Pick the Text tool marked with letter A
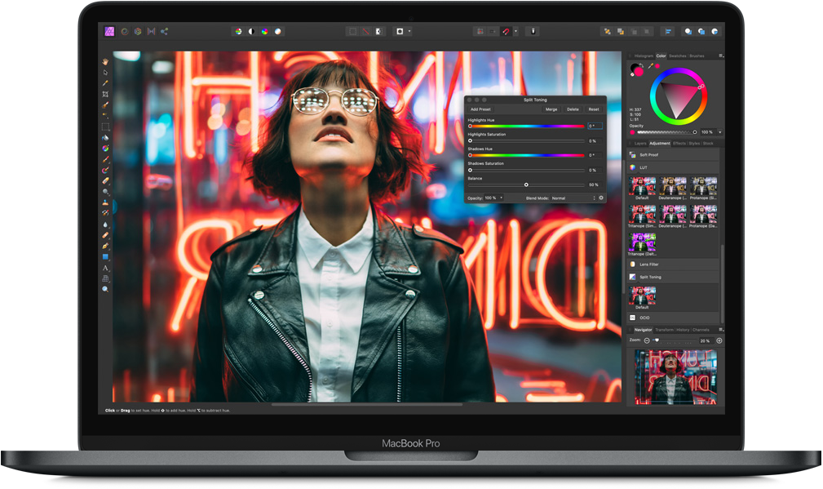The image size is (823, 489). [x=105, y=268]
